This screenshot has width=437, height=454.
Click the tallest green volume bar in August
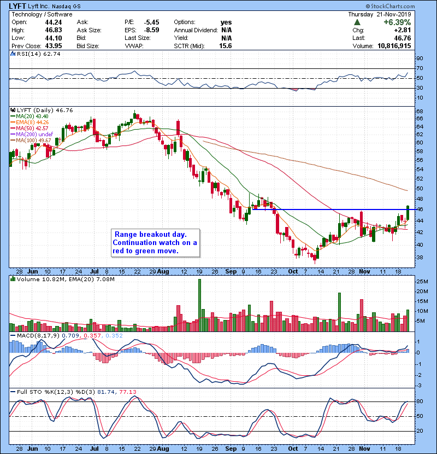(199, 305)
